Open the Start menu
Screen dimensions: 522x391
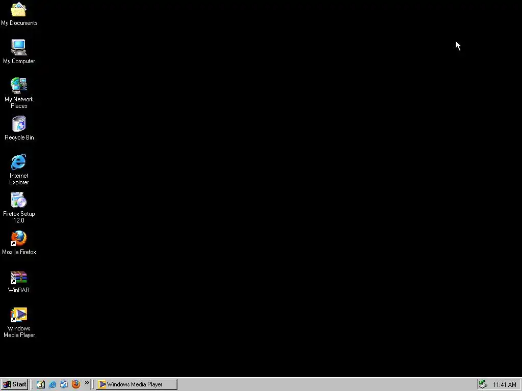point(14,384)
